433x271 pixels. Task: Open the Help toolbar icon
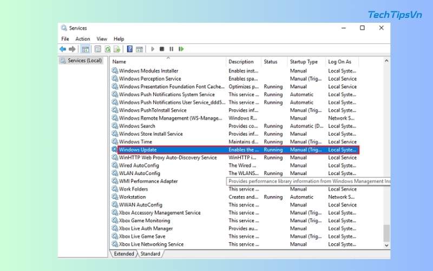click(x=129, y=49)
